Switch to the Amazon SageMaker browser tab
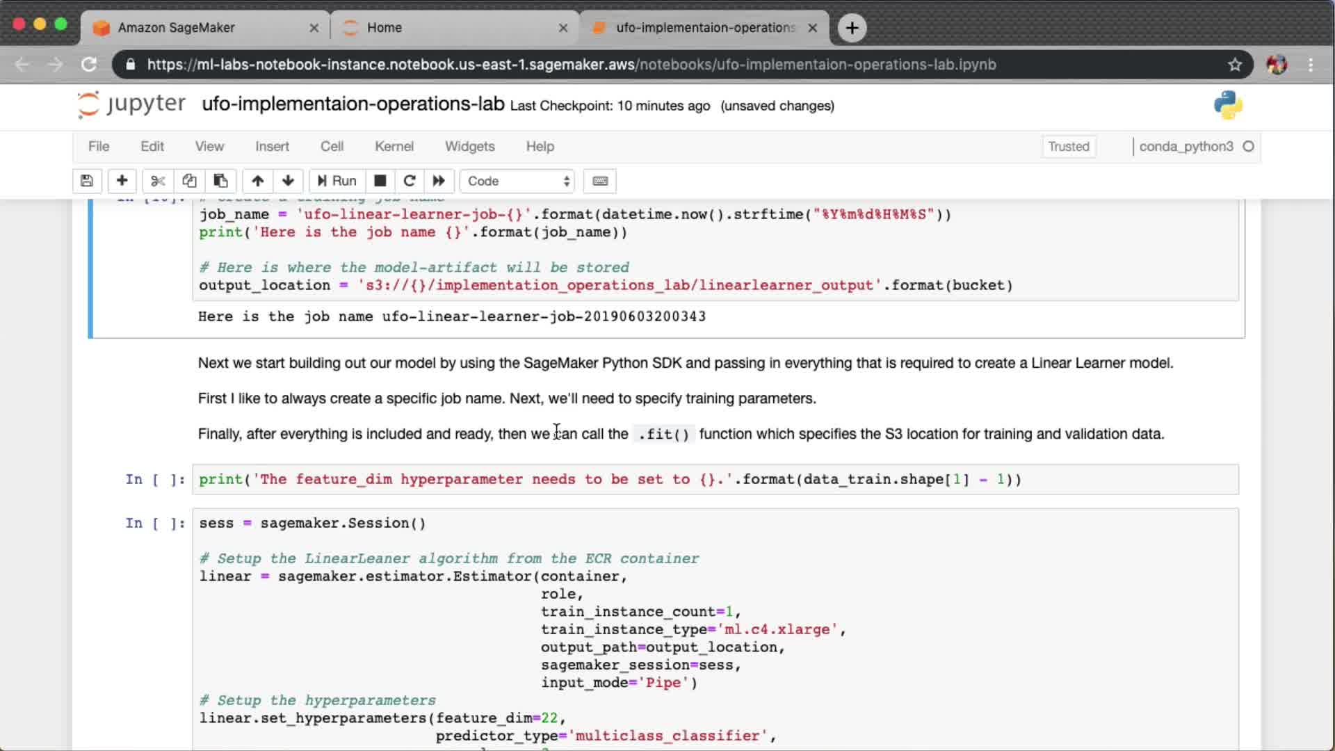 pyautogui.click(x=202, y=28)
